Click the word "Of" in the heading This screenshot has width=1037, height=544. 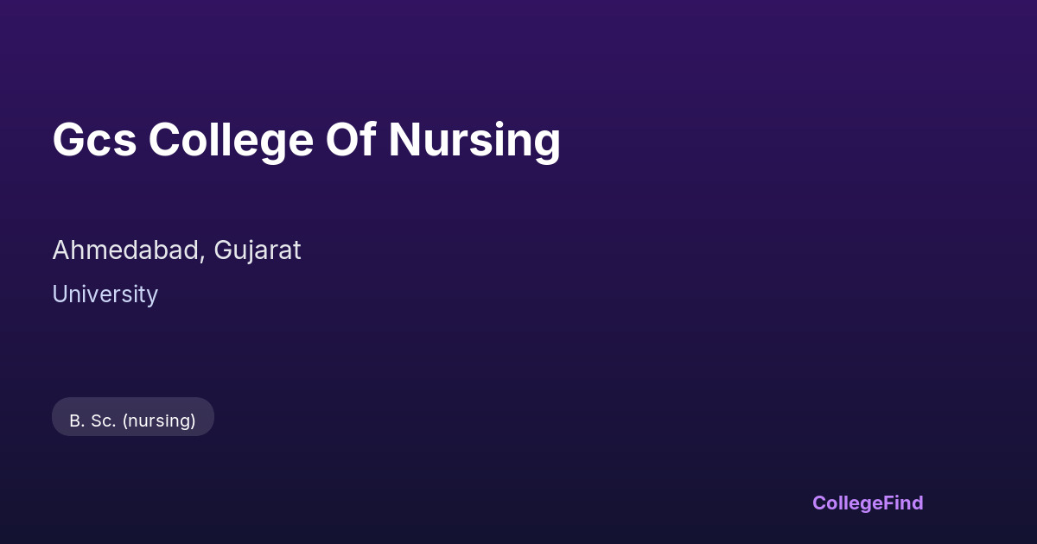350,140
